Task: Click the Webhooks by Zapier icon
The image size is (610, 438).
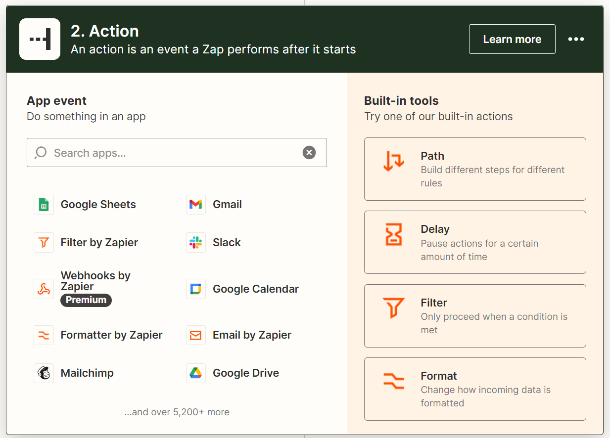Action: click(44, 289)
